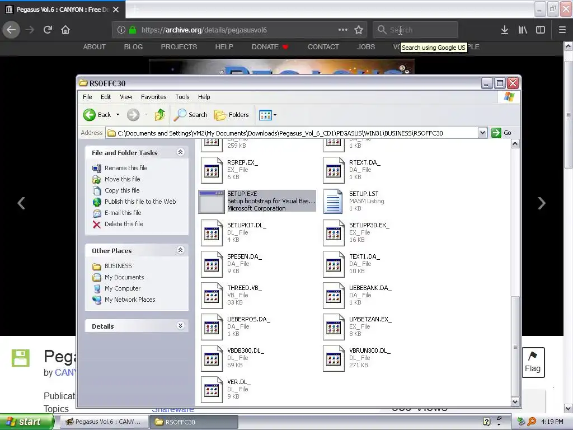Expand the Address bar dropdown list
This screenshot has height=430, width=573.
(482, 133)
